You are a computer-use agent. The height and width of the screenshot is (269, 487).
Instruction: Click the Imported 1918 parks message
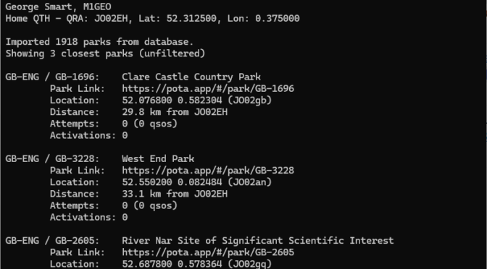(99, 42)
